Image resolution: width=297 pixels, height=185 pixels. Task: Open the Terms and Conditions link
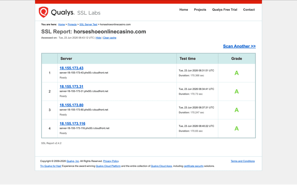click(x=242, y=161)
